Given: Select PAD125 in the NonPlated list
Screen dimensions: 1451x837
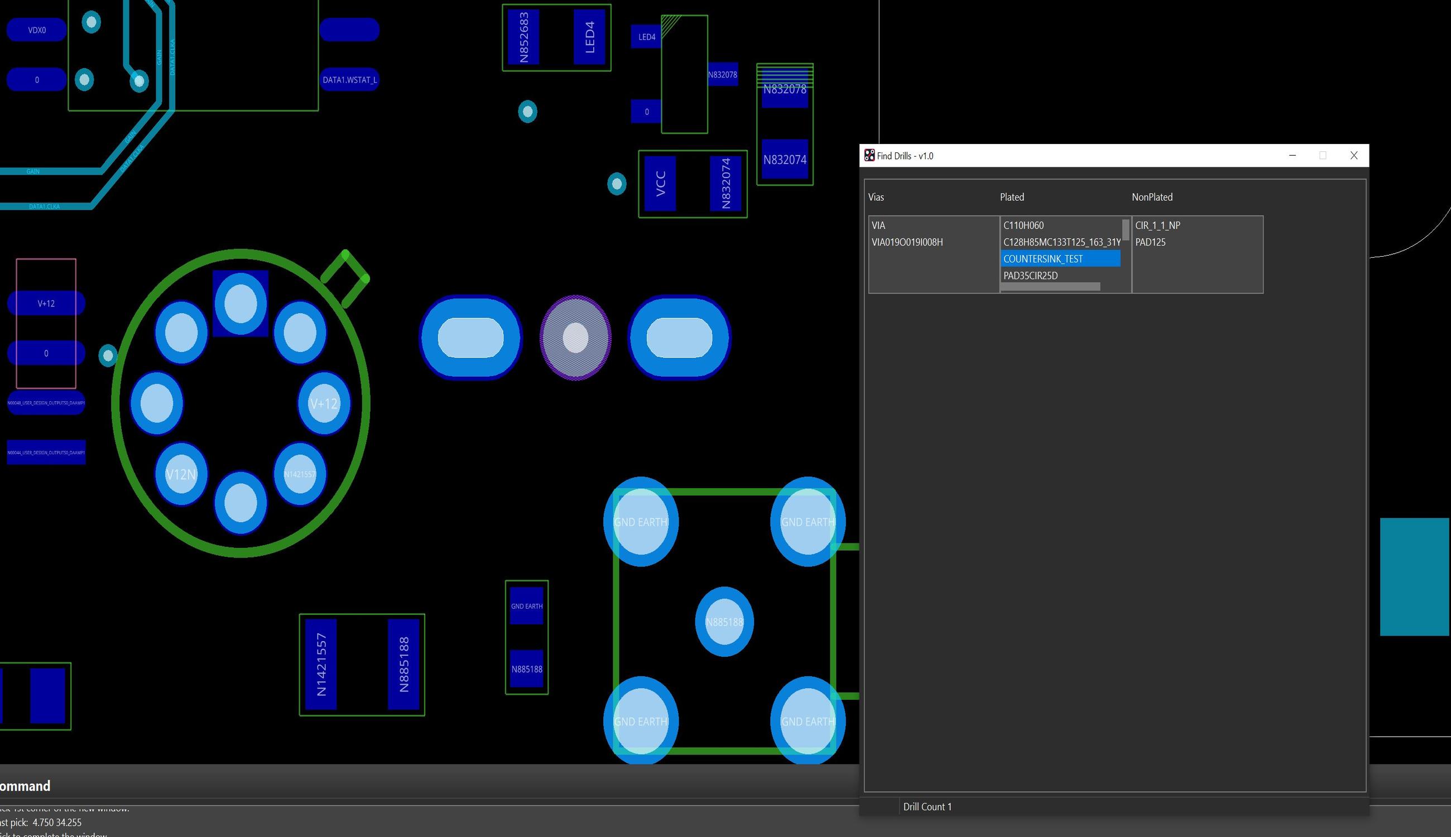Looking at the screenshot, I should click(1197, 242).
